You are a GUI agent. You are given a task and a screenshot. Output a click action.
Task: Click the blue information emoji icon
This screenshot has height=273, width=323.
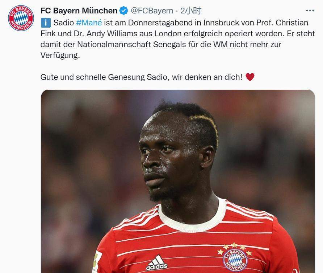[46, 23]
